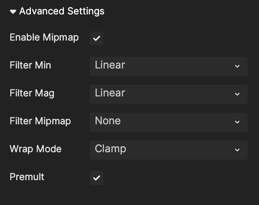Open the Filter Min dropdown showing Linear
The width and height of the screenshot is (259, 205).
click(x=169, y=66)
